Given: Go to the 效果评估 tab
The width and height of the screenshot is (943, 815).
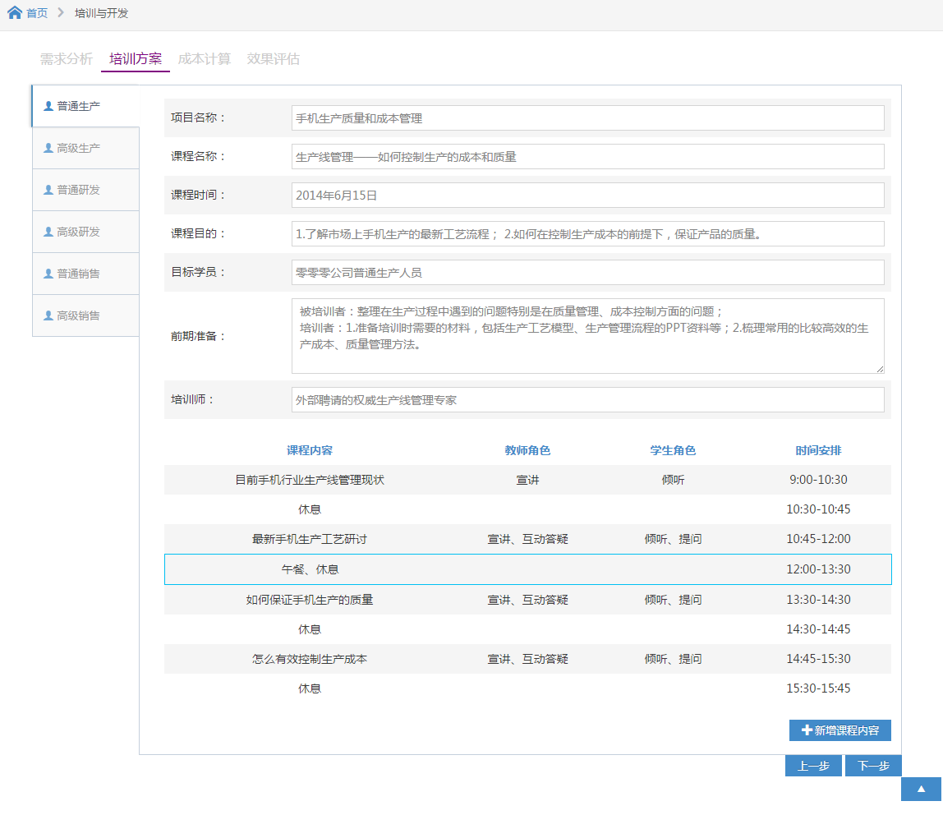Looking at the screenshot, I should tap(273, 59).
